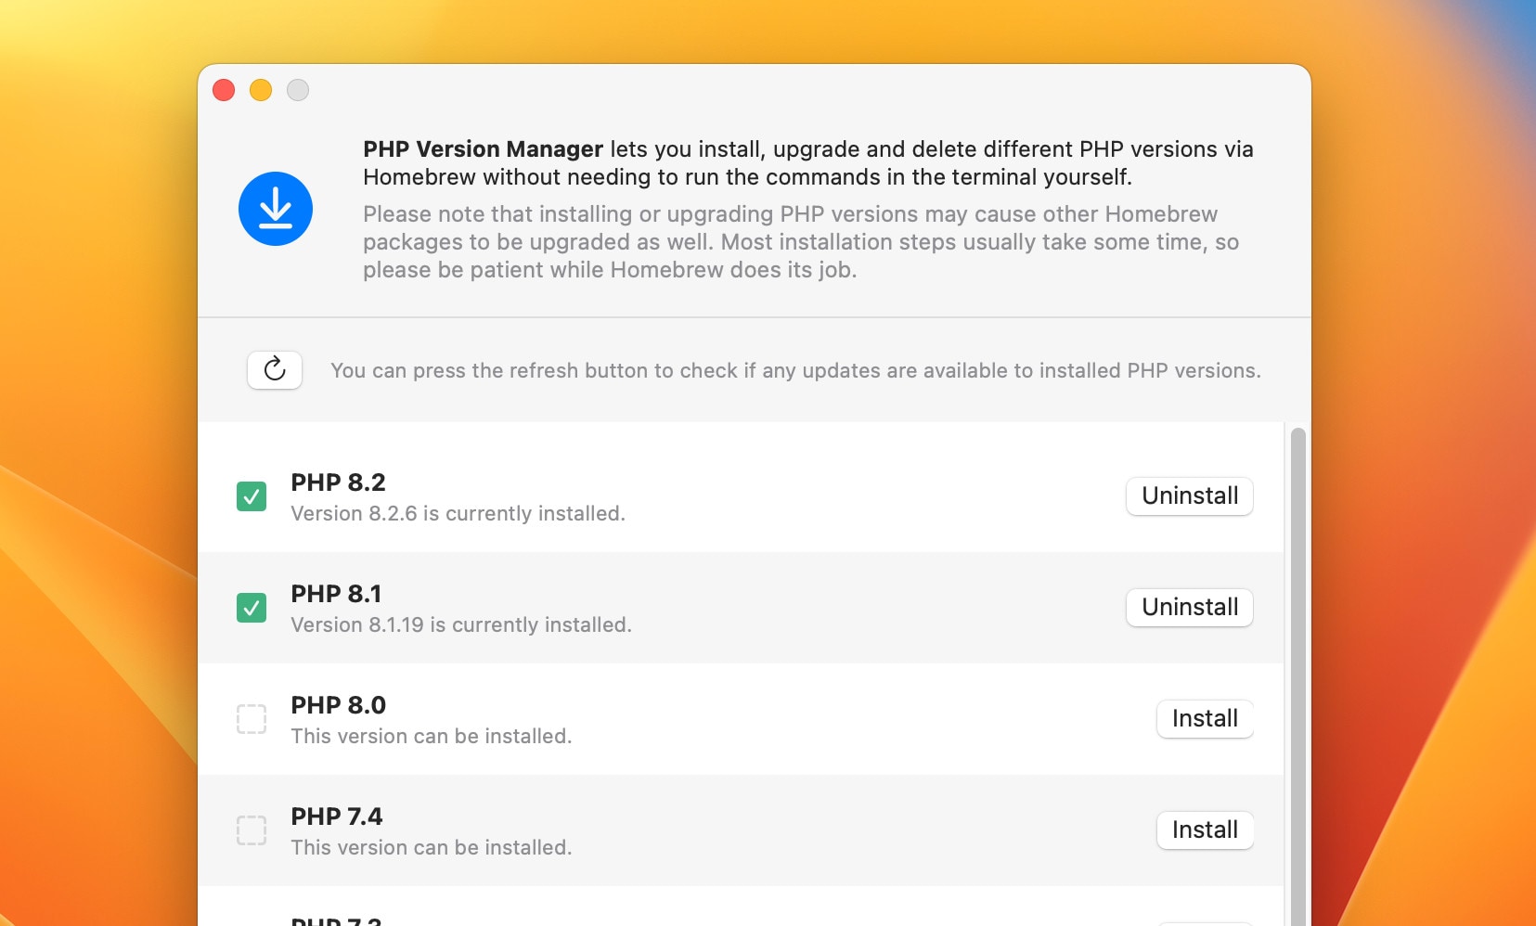Image resolution: width=1536 pixels, height=926 pixels.
Task: Uninstall PHP 8.1
Action: tap(1190, 608)
